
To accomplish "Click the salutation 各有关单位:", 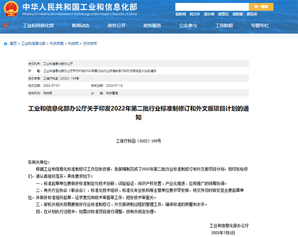I will click(x=39, y=162).
